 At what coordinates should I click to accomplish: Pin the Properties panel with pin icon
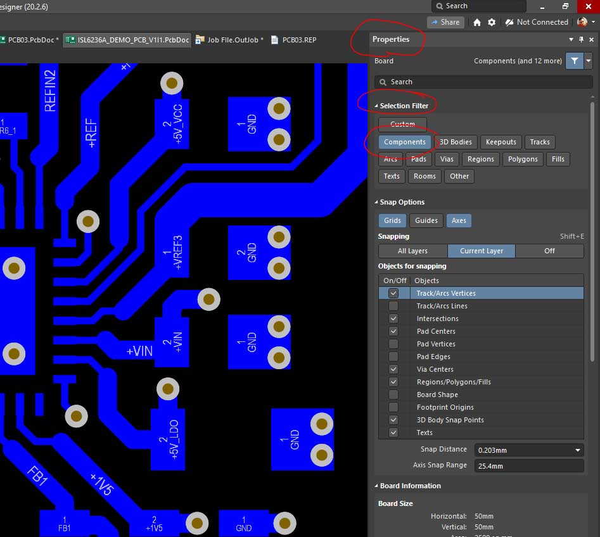[581, 39]
